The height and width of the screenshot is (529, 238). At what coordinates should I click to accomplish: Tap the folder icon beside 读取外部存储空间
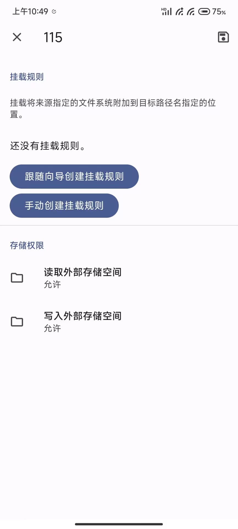tap(17, 278)
